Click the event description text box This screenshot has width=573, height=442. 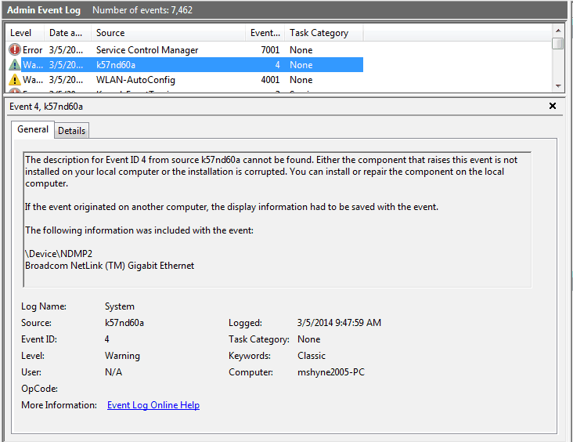277,219
